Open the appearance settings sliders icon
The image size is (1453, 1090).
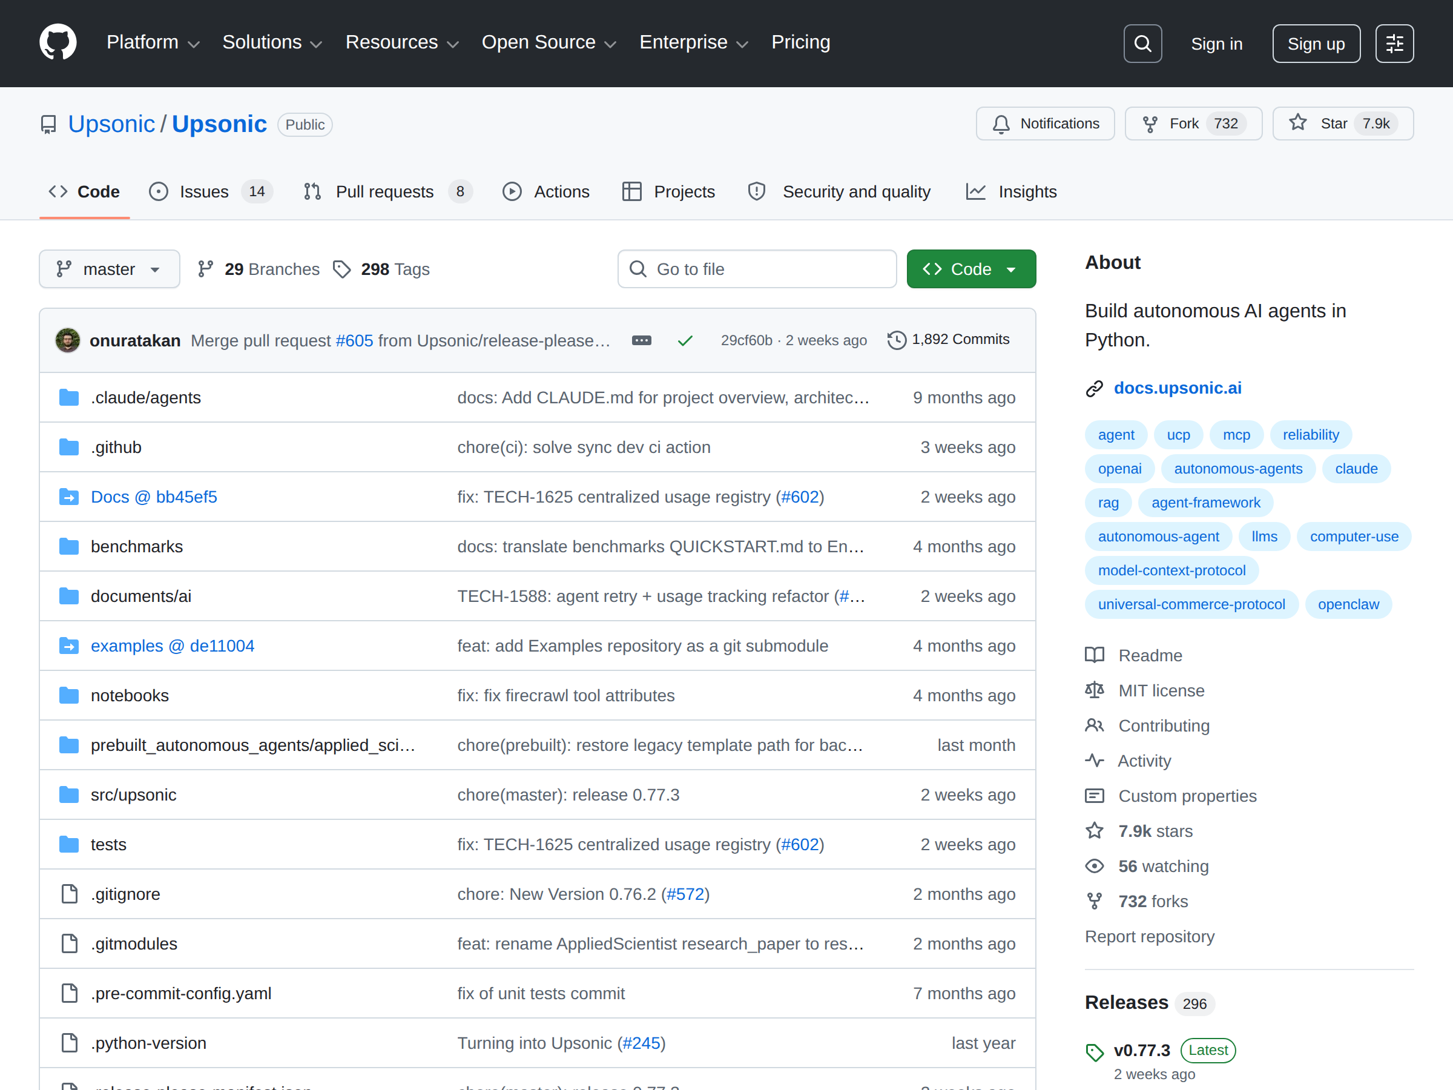(1394, 44)
